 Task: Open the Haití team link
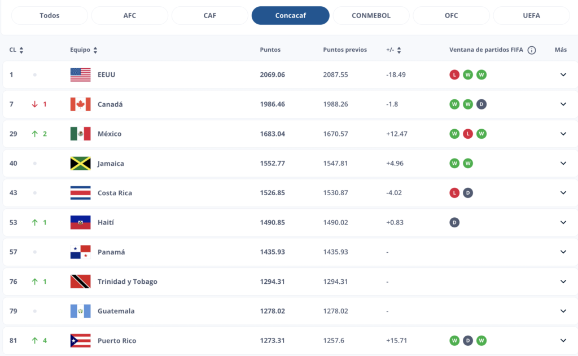point(106,222)
